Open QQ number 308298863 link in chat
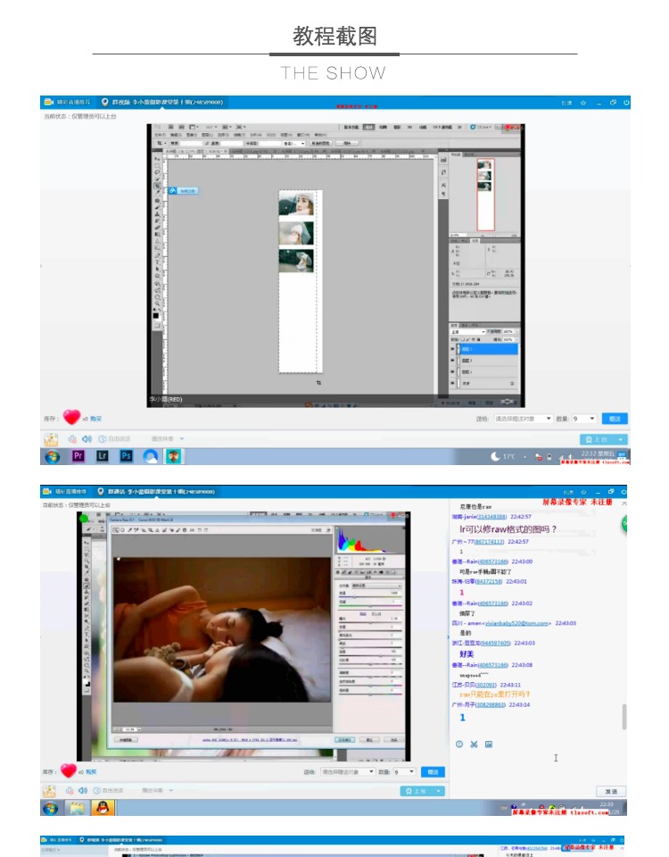This screenshot has height=857, width=669. pyautogui.click(x=491, y=704)
